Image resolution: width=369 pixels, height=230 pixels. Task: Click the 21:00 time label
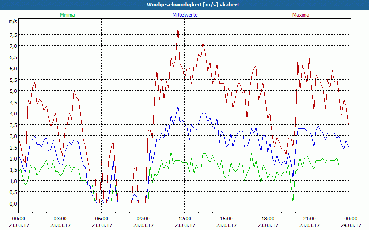pos(309,219)
